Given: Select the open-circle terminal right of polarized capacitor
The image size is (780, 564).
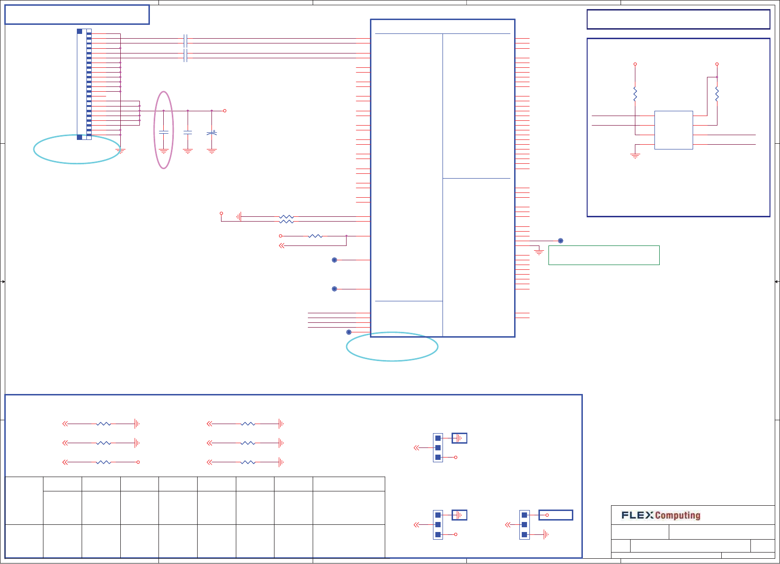Looking at the screenshot, I should click(x=225, y=111).
